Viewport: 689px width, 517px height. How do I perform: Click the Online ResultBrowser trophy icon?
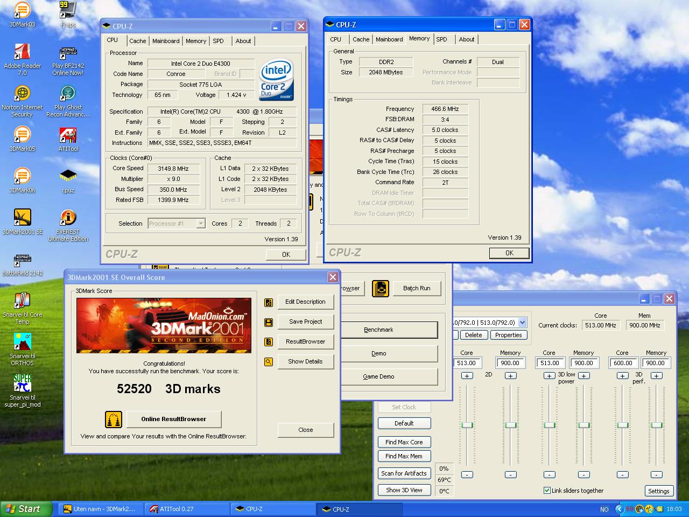coord(114,419)
